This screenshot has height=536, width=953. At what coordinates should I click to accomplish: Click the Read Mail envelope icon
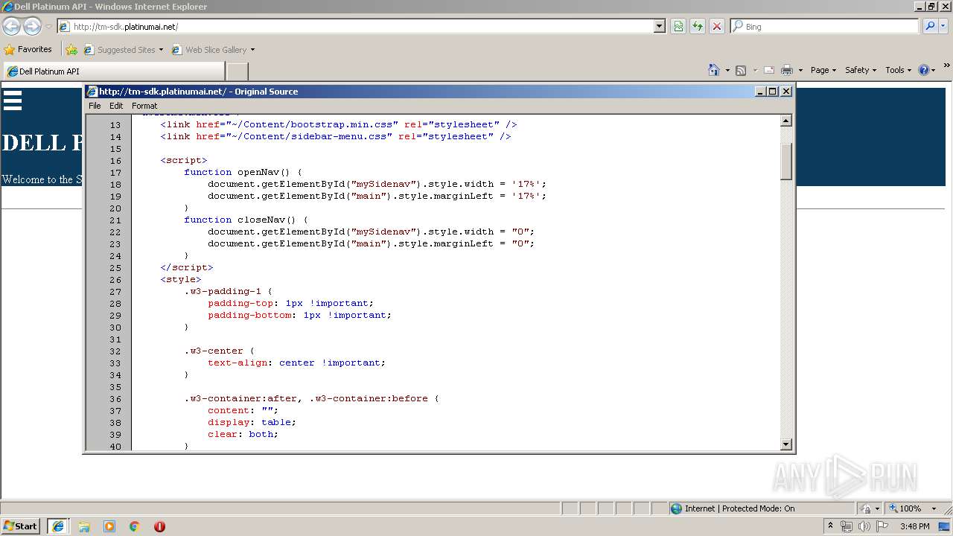pyautogui.click(x=769, y=70)
